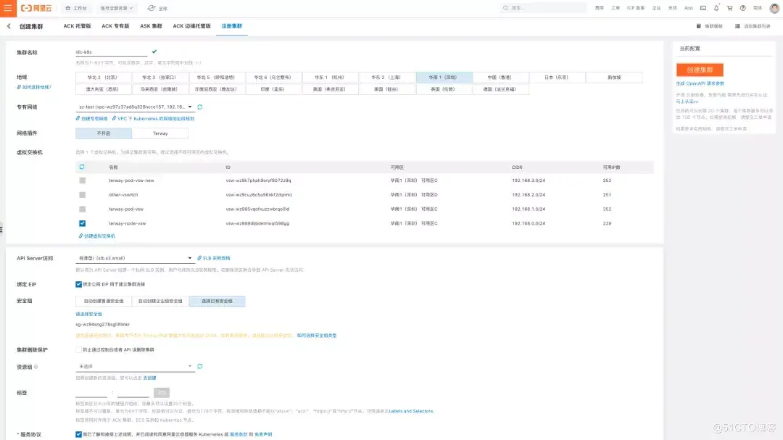Viewport: 783px width, 440px height.
Task: Open 如何选择安全组类型 link
Action: pyautogui.click(x=317, y=336)
